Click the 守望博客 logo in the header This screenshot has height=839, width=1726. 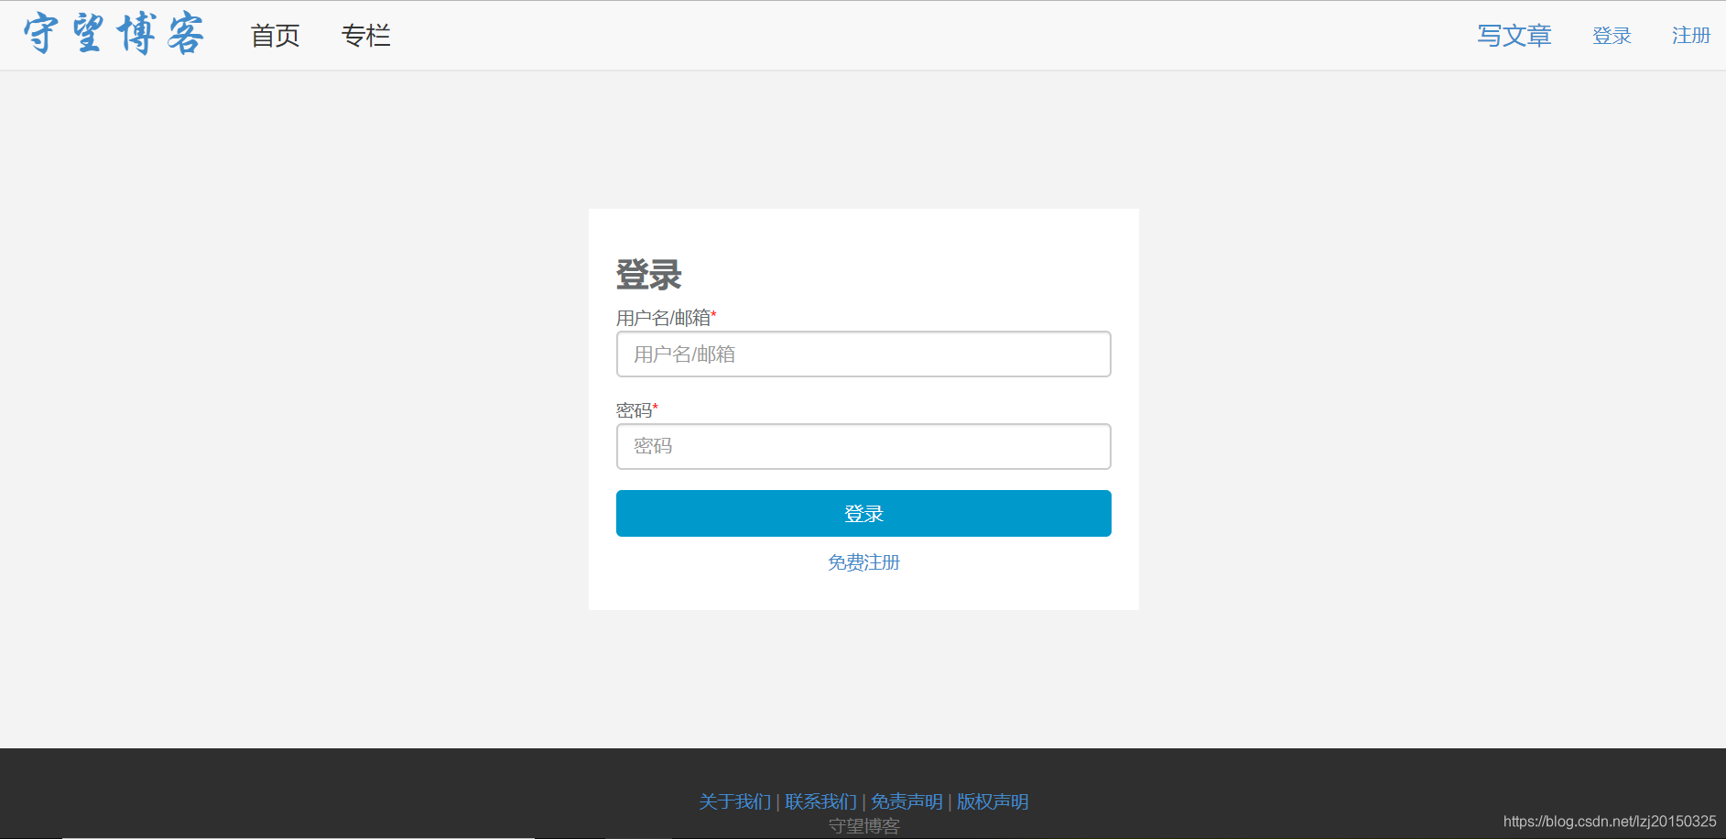[114, 35]
